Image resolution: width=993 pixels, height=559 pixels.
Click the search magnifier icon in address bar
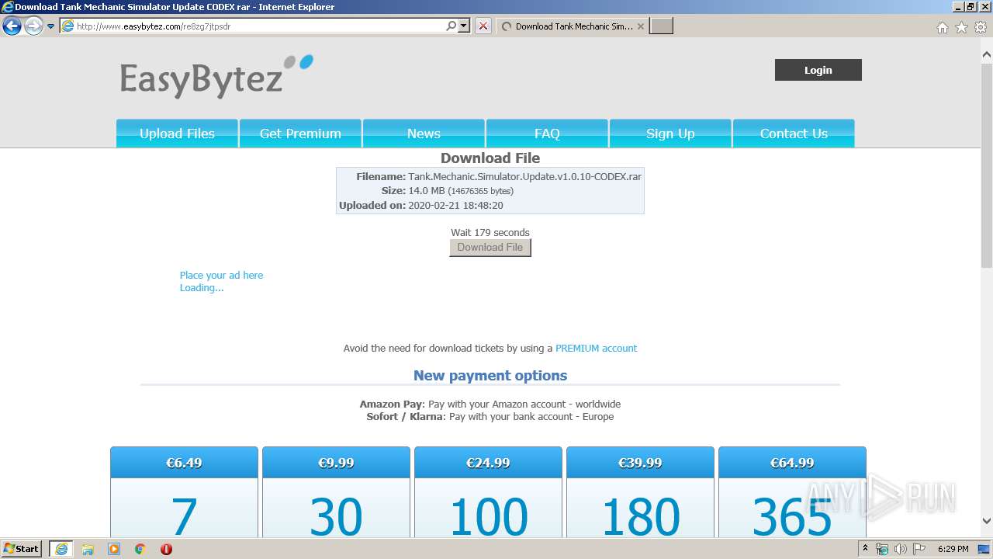tap(452, 26)
